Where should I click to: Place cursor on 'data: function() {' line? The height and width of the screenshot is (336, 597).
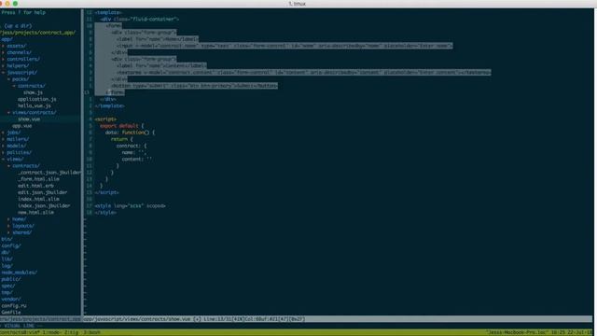coord(130,133)
